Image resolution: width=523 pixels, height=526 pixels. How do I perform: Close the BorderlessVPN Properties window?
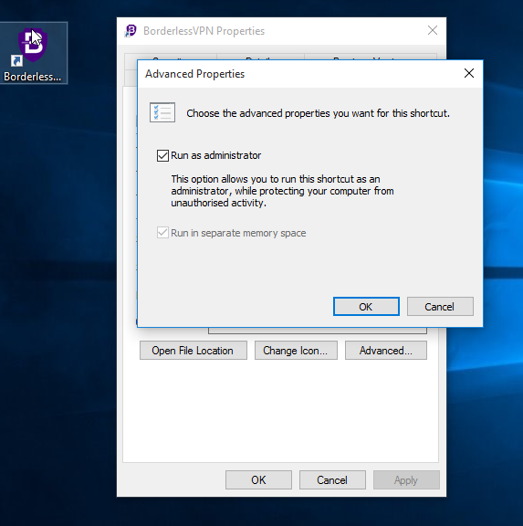[x=433, y=30]
